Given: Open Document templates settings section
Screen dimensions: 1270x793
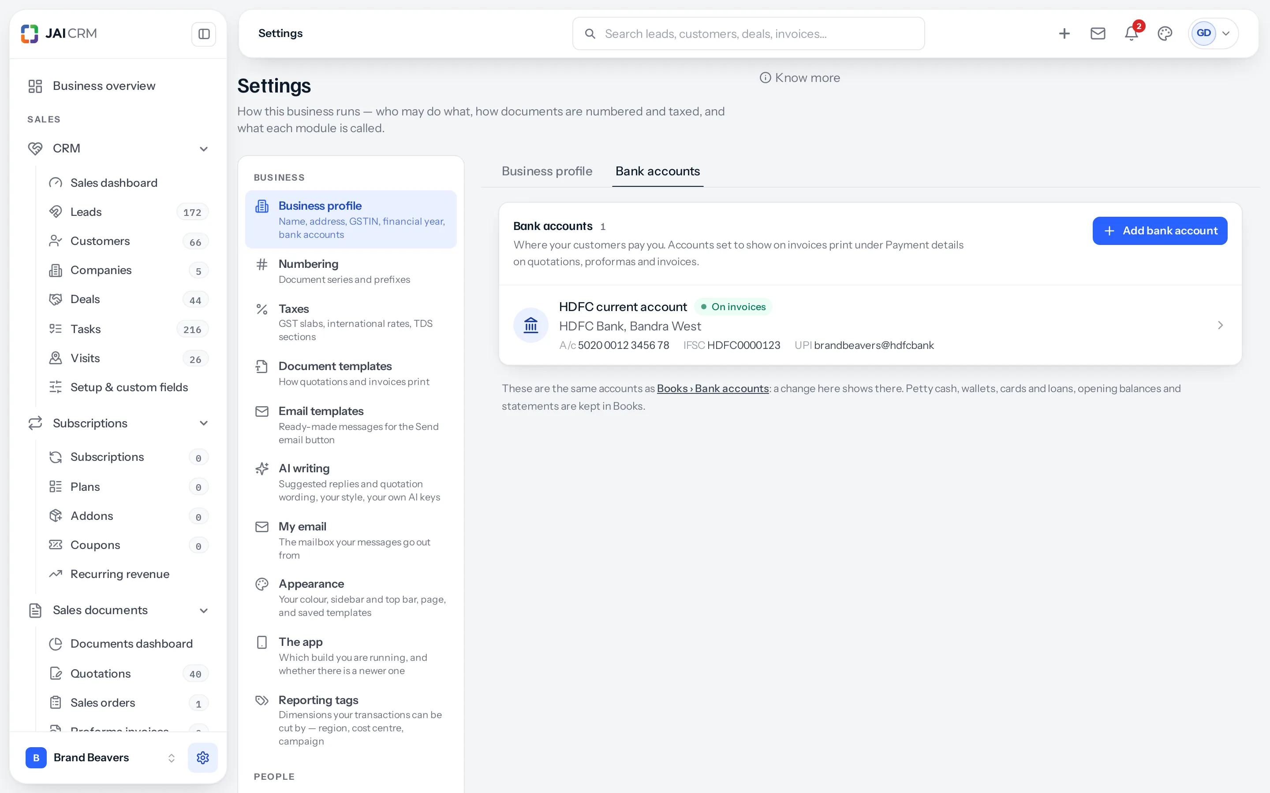Looking at the screenshot, I should (351, 374).
